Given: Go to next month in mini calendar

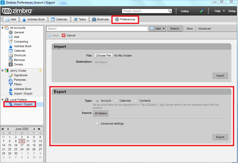Looking at the screenshot, I should coord(34,129).
